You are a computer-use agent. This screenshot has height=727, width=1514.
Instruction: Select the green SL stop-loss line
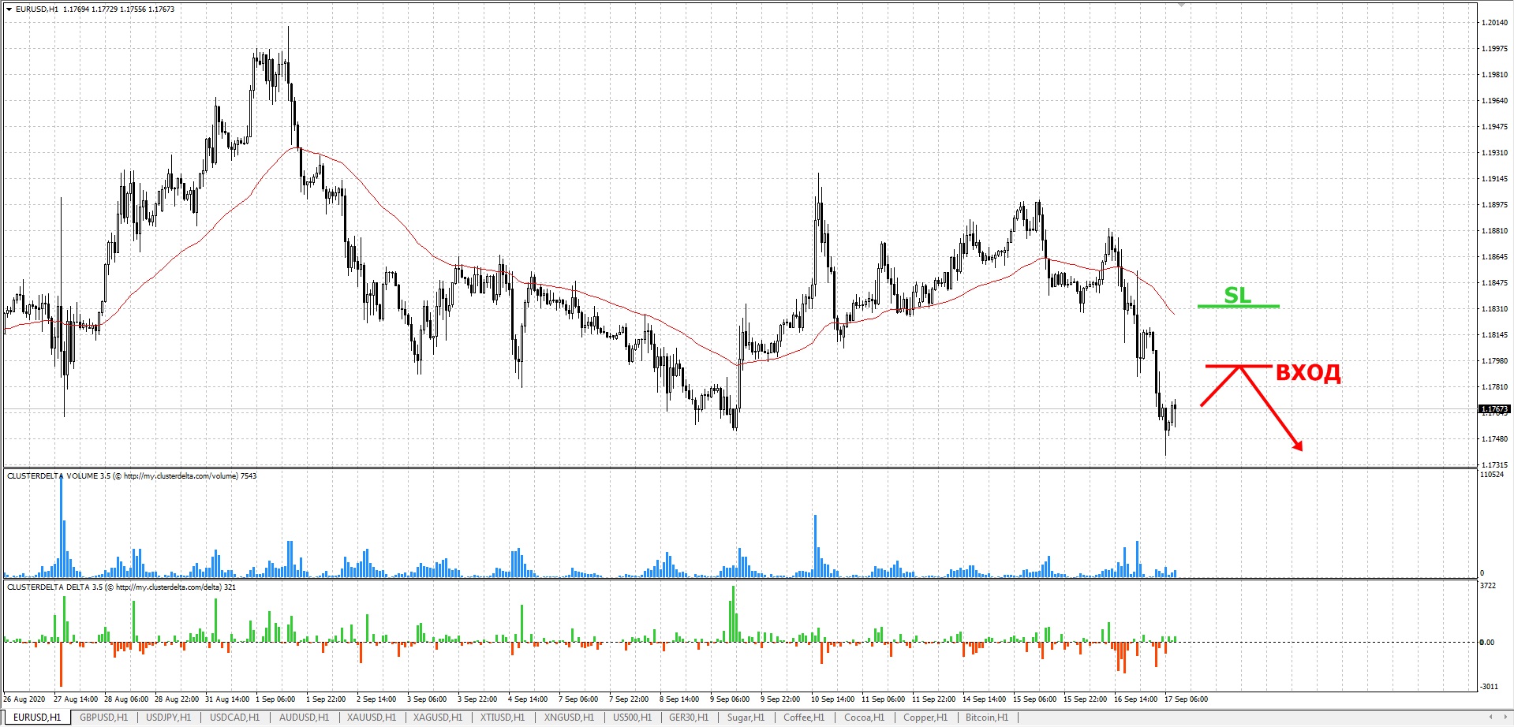pos(1238,305)
